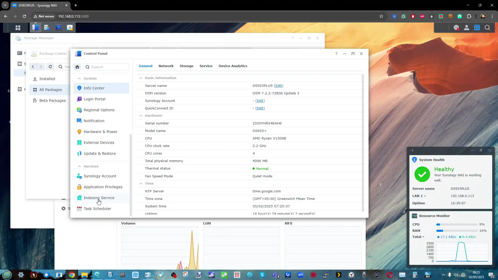Click the CPU usage bar in Resource Monitor
Screen dimensions: 498x280
[x=457, y=225]
